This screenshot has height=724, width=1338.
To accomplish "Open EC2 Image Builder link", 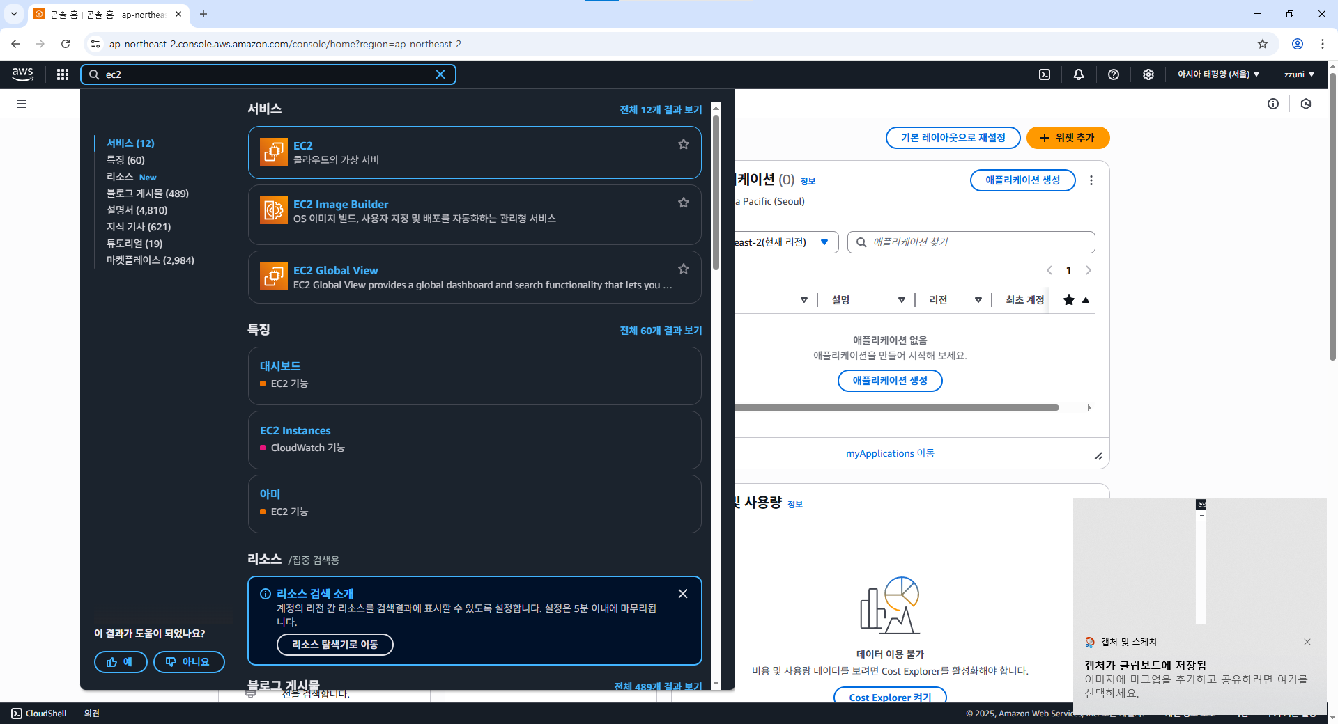I will coord(341,204).
